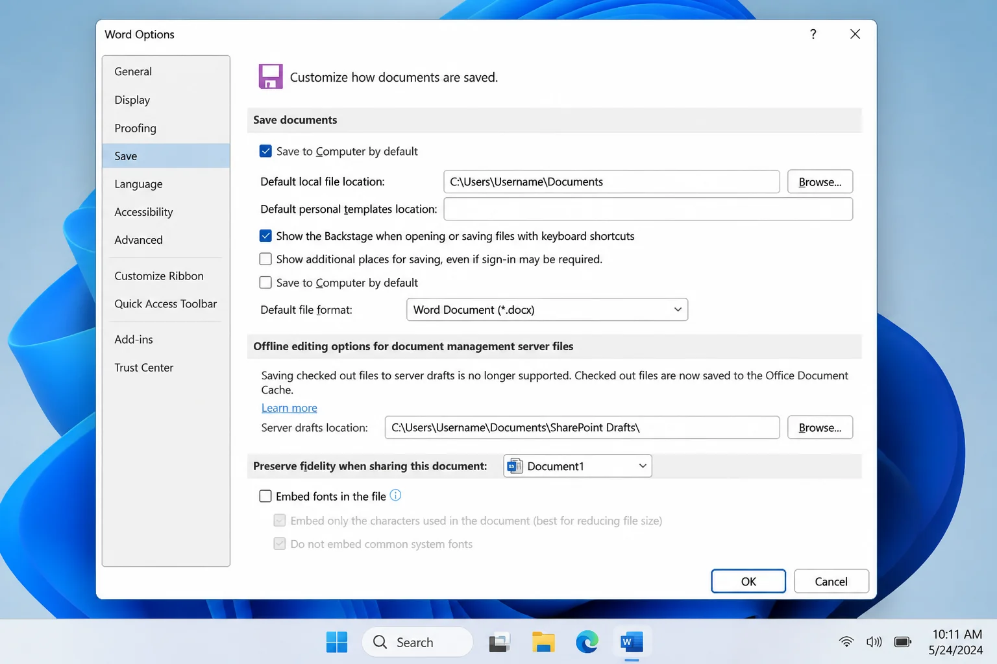Uncheck first Save to Computer by default

[x=265, y=151]
